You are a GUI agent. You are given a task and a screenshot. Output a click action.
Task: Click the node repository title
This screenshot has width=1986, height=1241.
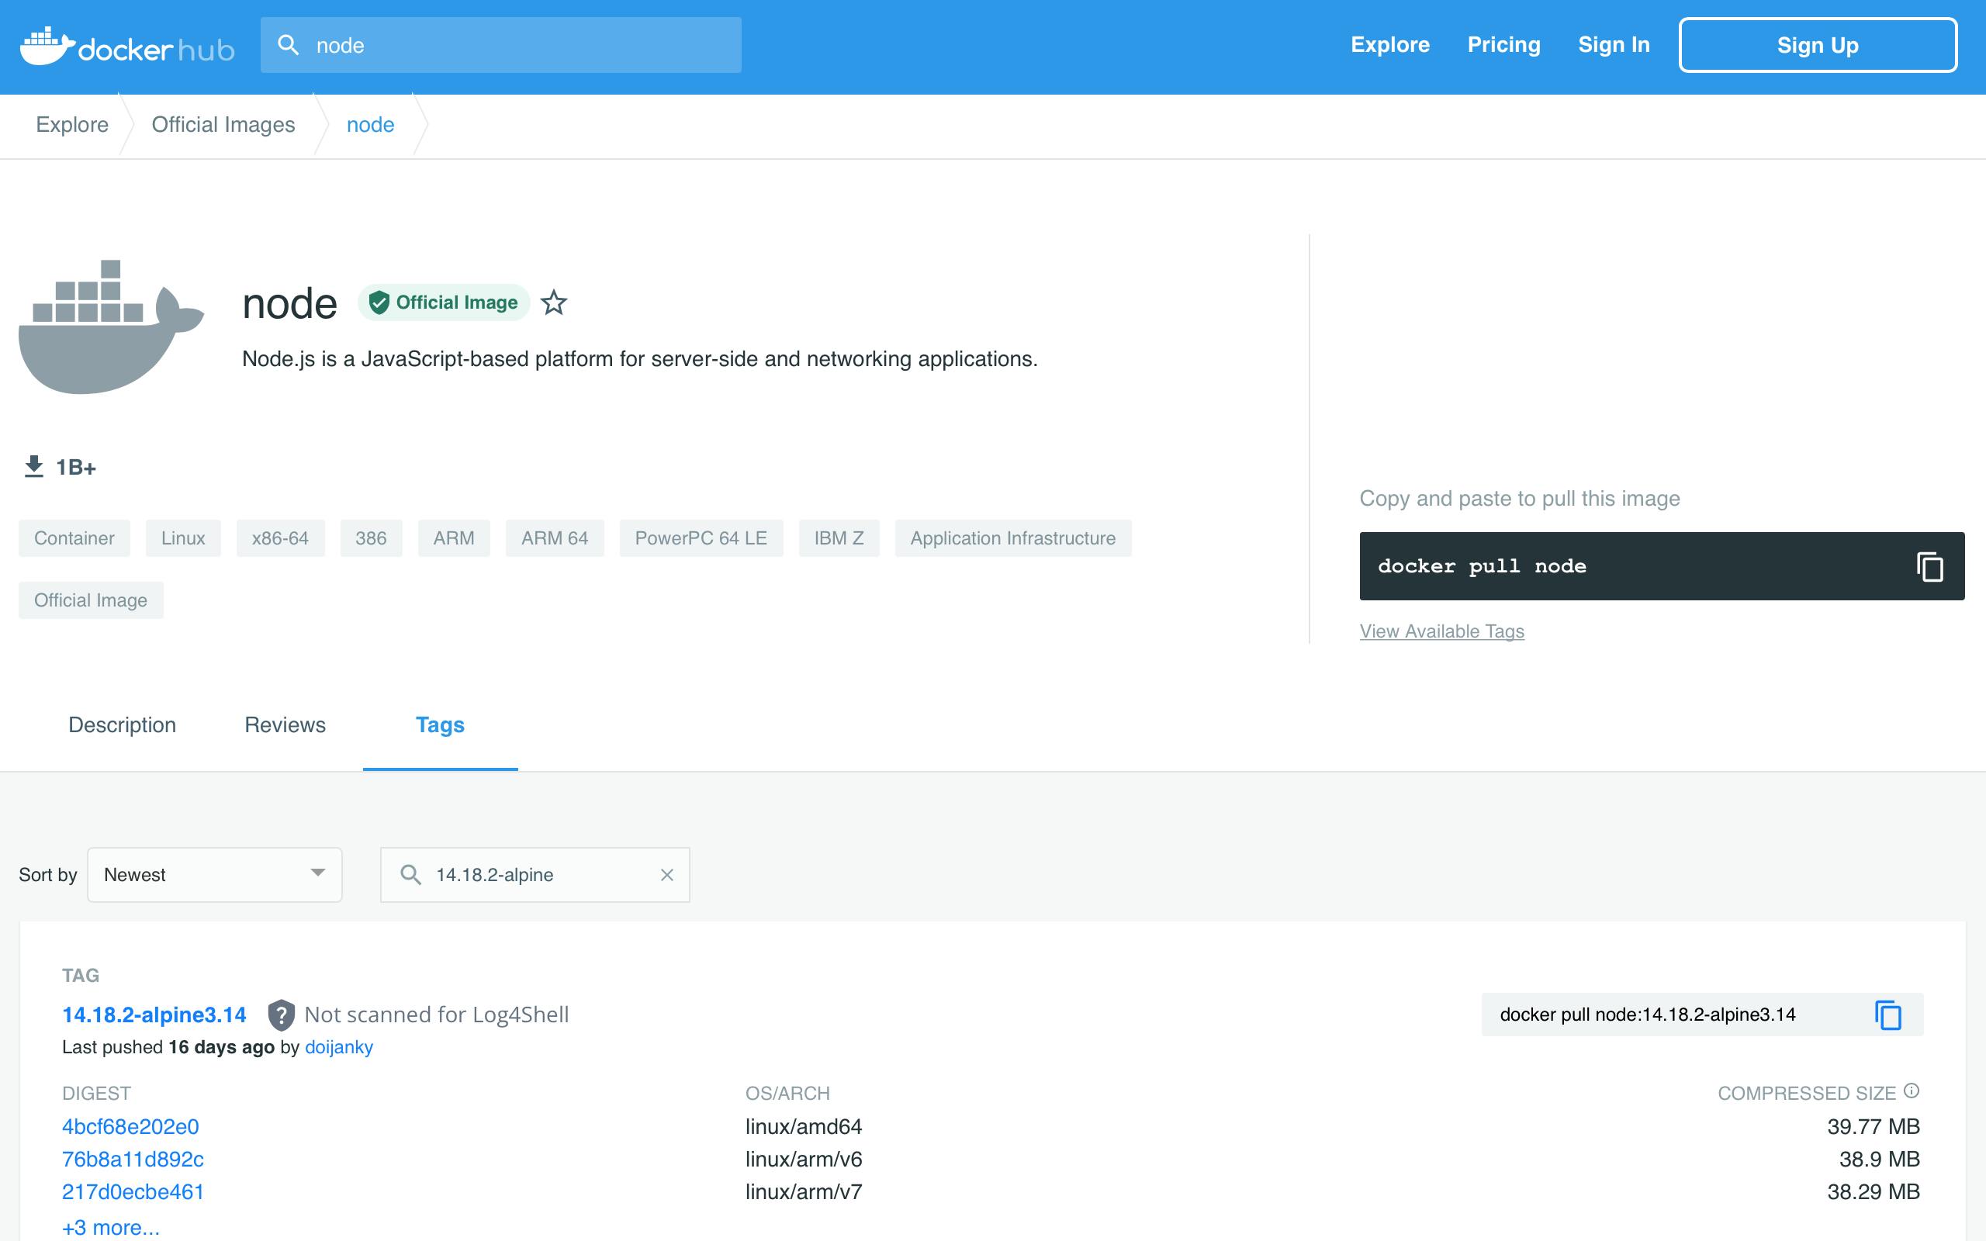click(289, 304)
